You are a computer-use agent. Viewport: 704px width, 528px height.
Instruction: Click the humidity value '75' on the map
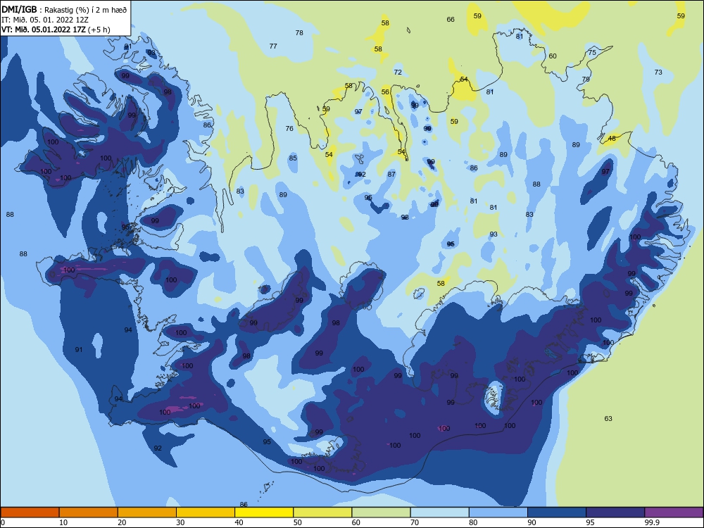click(592, 53)
